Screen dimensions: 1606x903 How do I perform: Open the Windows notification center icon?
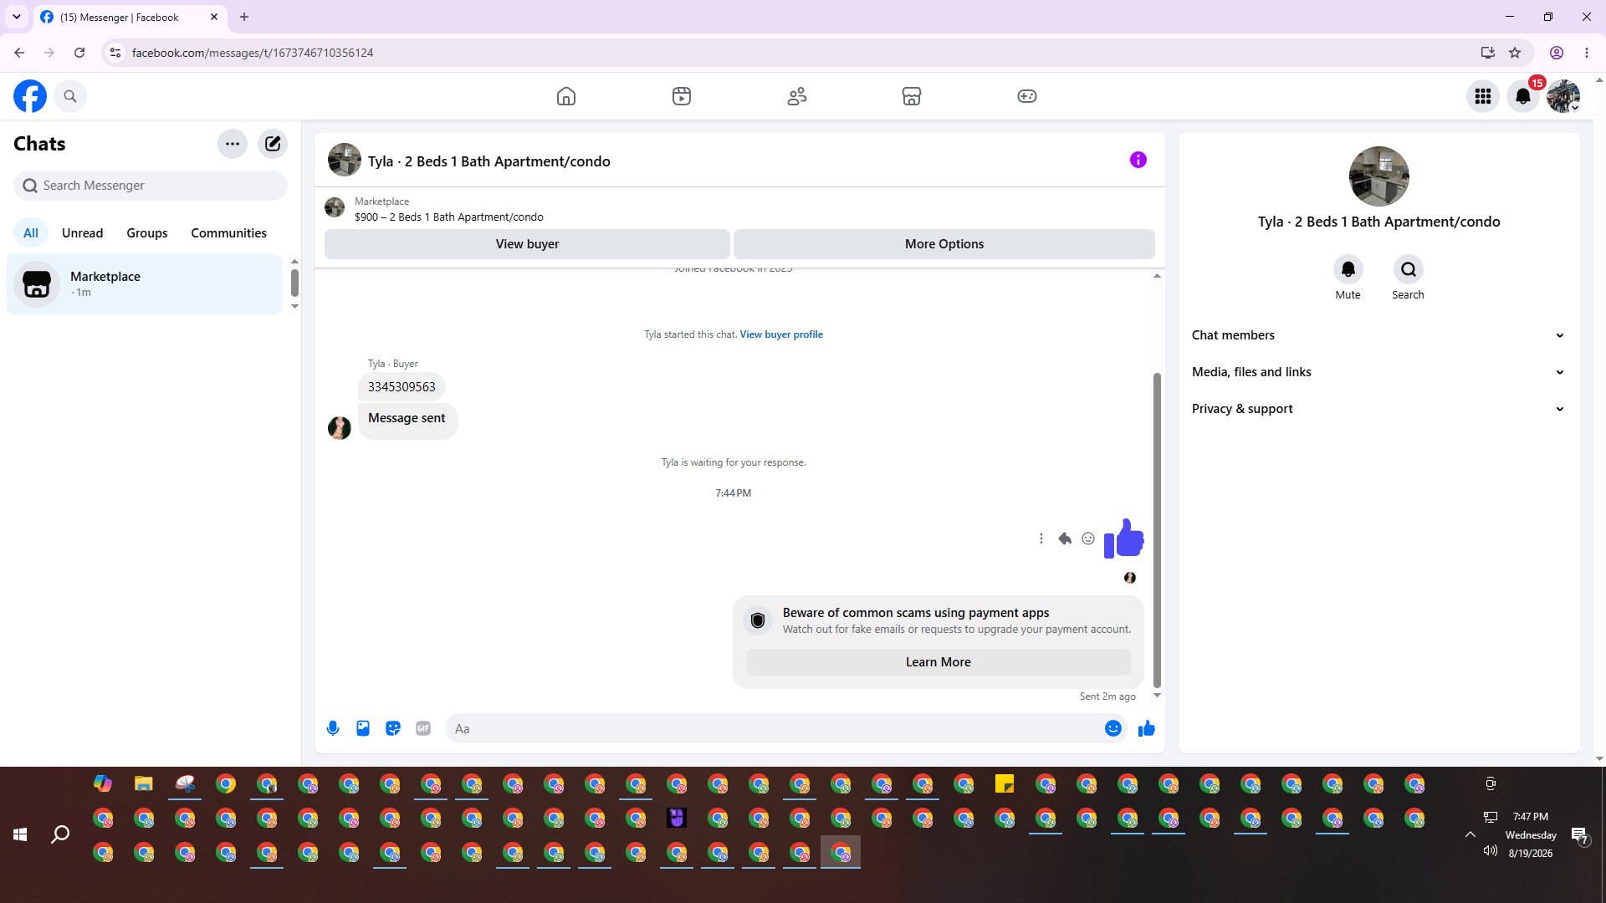coord(1580,834)
